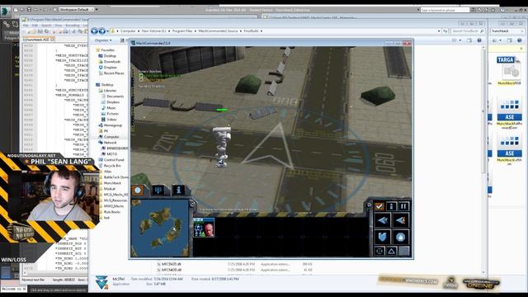Click the arrow with fire command icon
The width and height of the screenshot is (528, 297).
click(400, 220)
